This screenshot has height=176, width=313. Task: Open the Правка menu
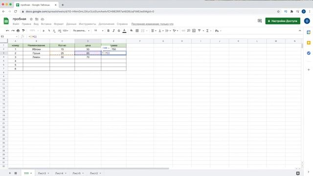[26, 24]
